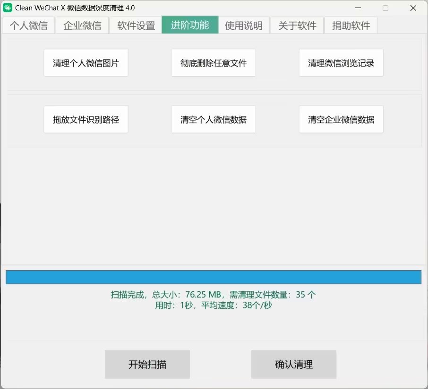This screenshot has width=428, height=389.
Task: Minimize the Clean WeChat X window
Action: 358,8
